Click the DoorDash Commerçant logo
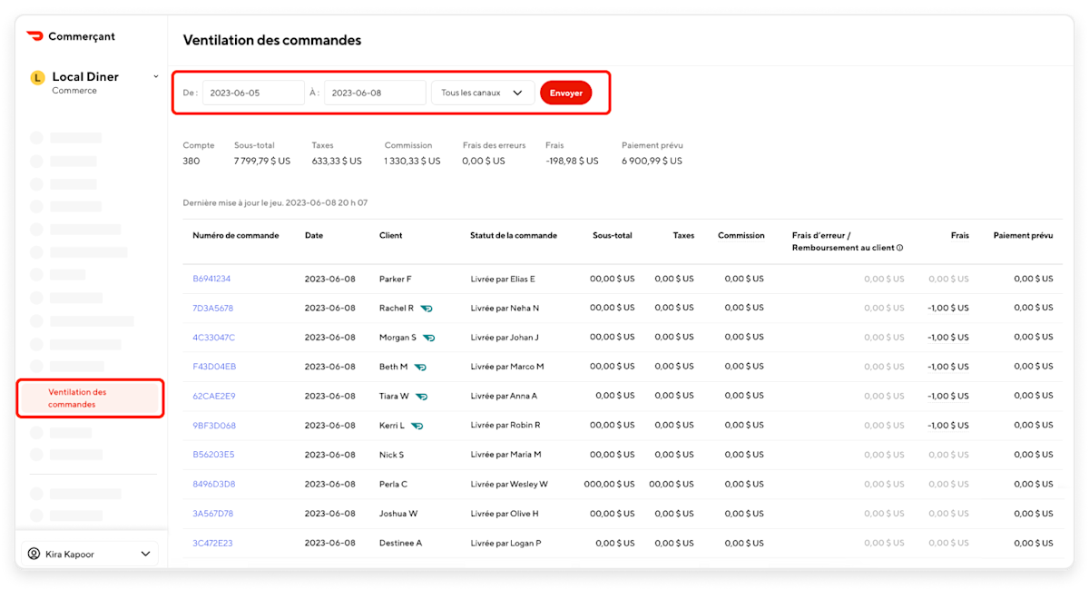This screenshot has width=1089, height=599. pos(71,36)
